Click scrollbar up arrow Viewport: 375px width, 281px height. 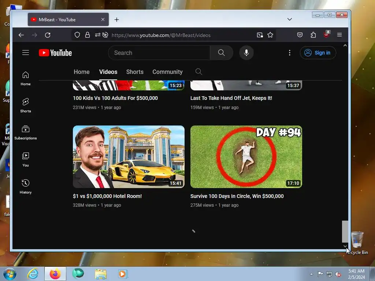pyautogui.click(x=345, y=45)
